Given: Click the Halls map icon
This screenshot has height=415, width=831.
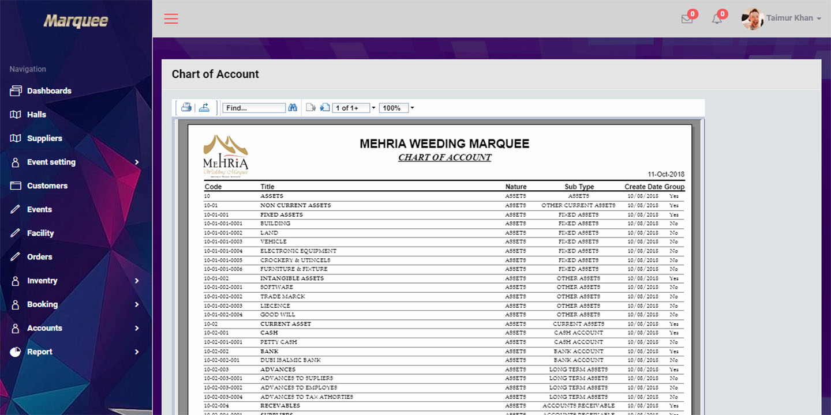Looking at the screenshot, I should (16, 114).
